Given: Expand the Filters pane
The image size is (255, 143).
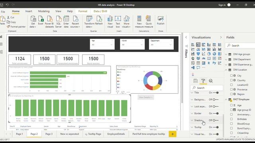Looking at the screenshot, I should click(x=186, y=37).
